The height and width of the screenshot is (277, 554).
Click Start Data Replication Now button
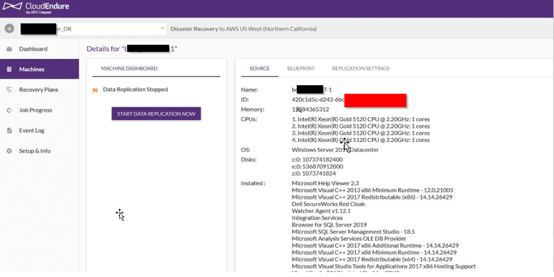(x=156, y=114)
